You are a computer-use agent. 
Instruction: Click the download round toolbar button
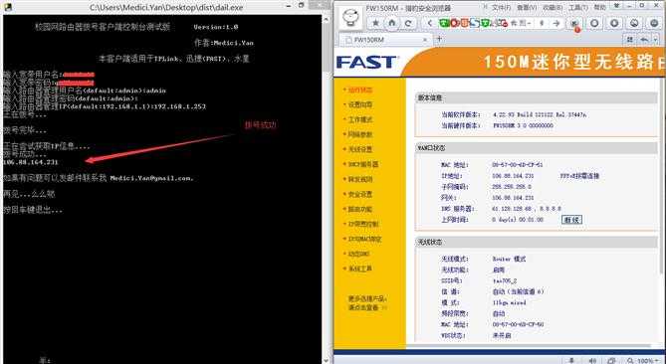coord(614,23)
